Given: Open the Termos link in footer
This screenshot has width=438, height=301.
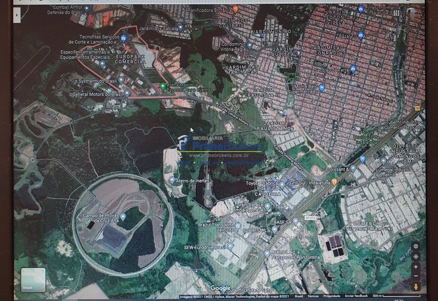Looking at the screenshot, I should point(313,296).
